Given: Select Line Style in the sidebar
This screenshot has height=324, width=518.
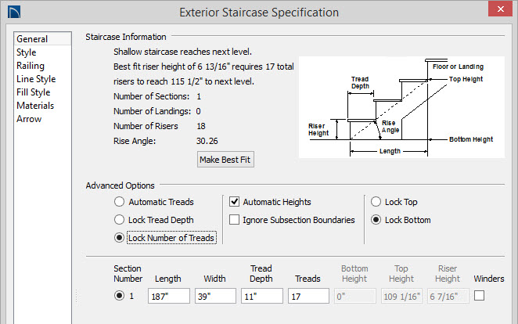Looking at the screenshot, I should pos(34,79).
